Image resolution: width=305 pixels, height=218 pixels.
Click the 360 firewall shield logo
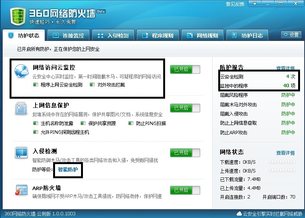[18, 16]
